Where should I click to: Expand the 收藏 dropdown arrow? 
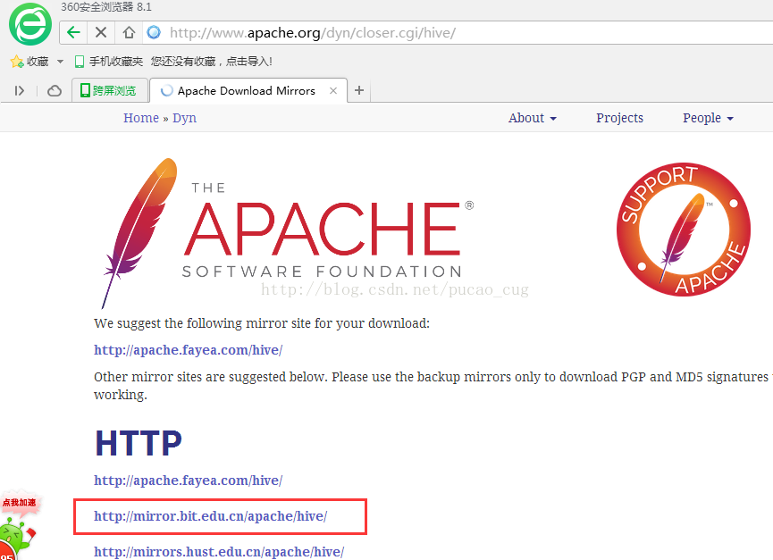(60, 62)
